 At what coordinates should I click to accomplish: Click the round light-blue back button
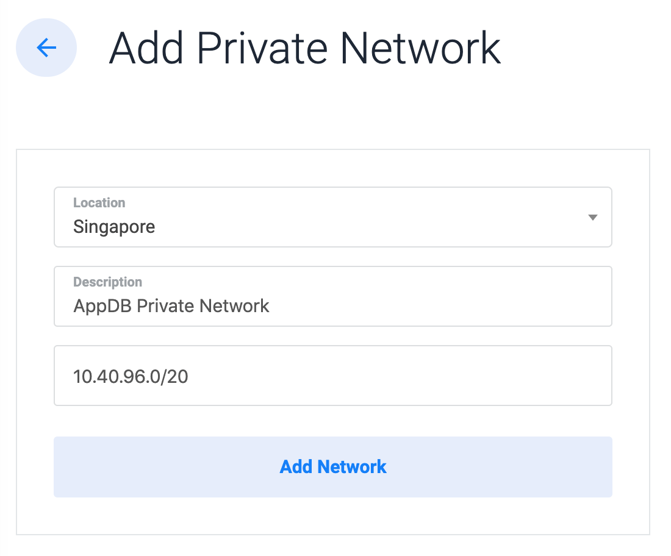coord(46,48)
